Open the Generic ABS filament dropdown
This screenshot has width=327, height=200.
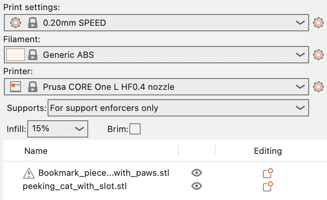click(300, 55)
